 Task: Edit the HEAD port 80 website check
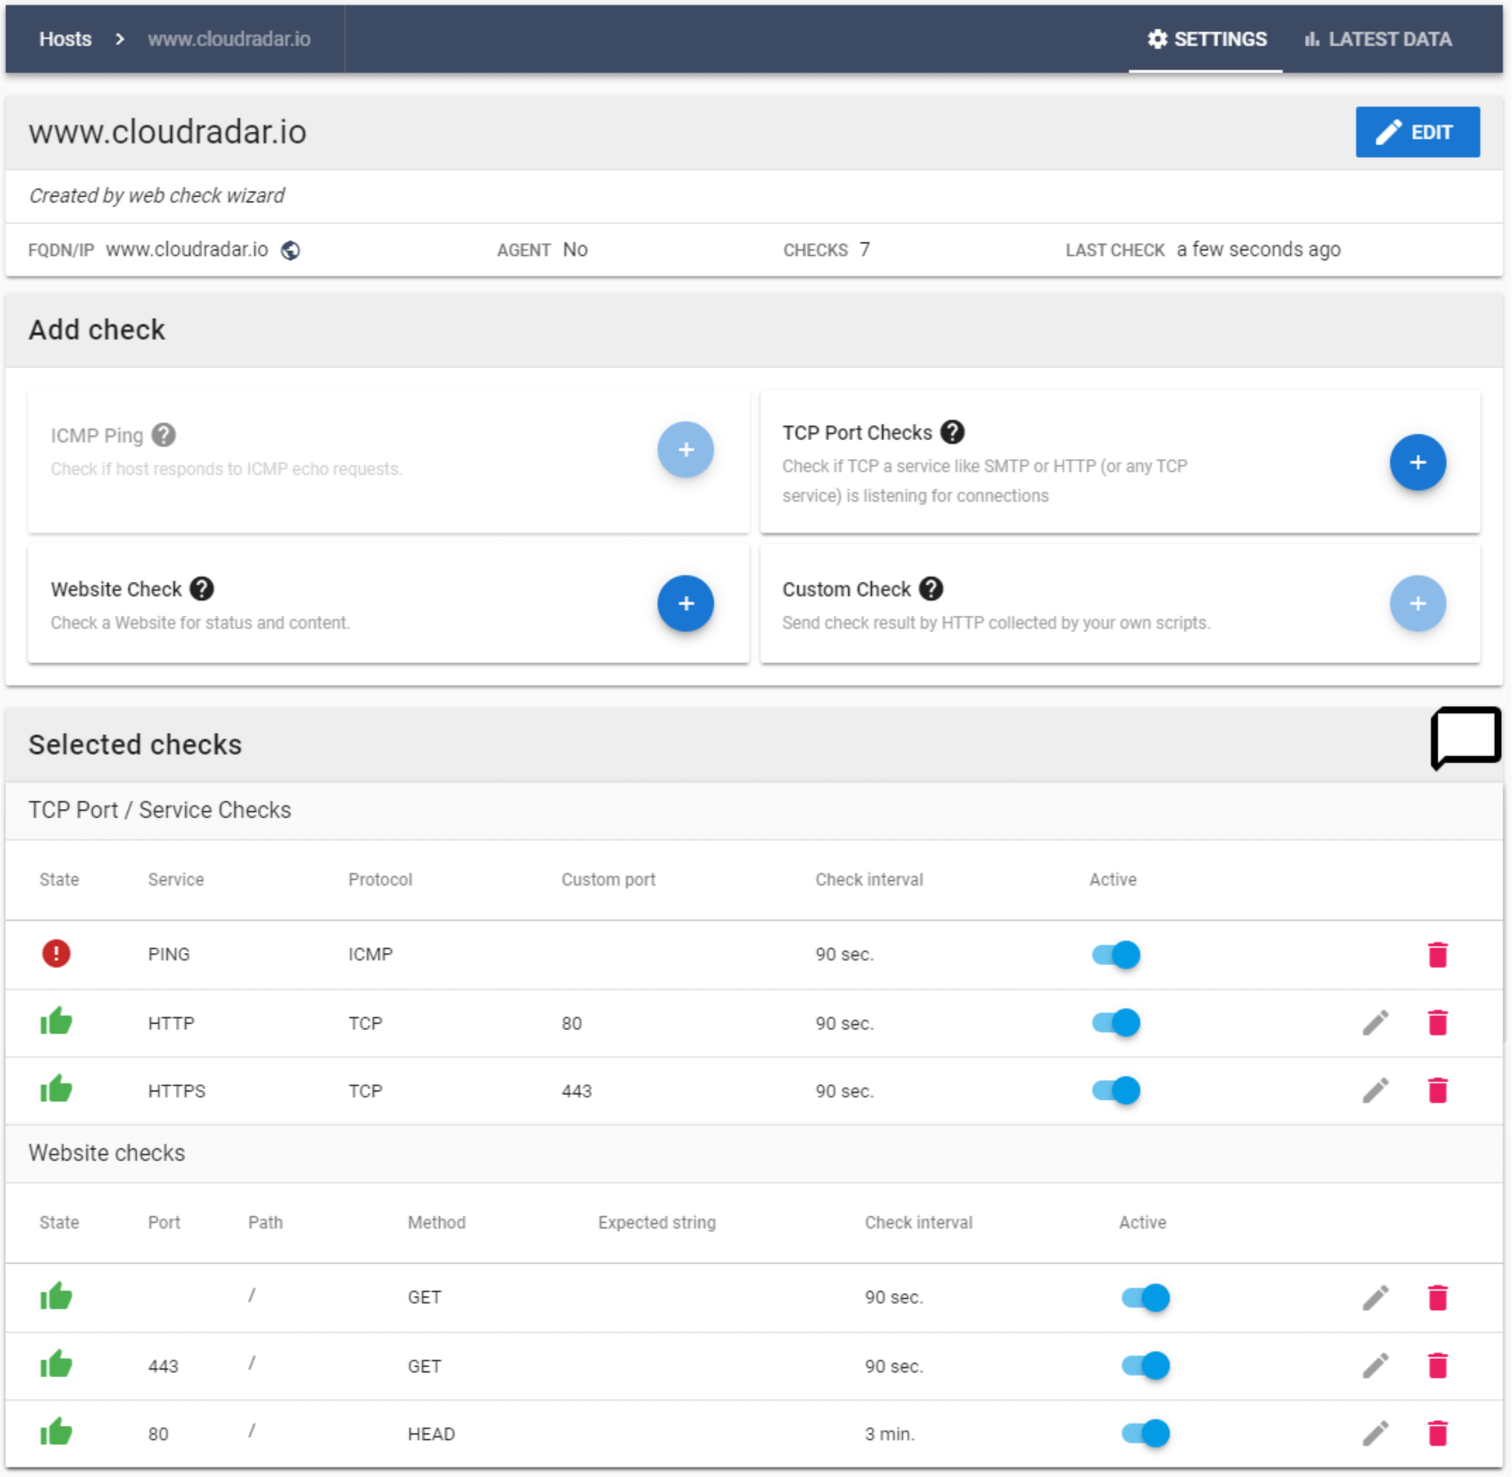(1375, 1434)
